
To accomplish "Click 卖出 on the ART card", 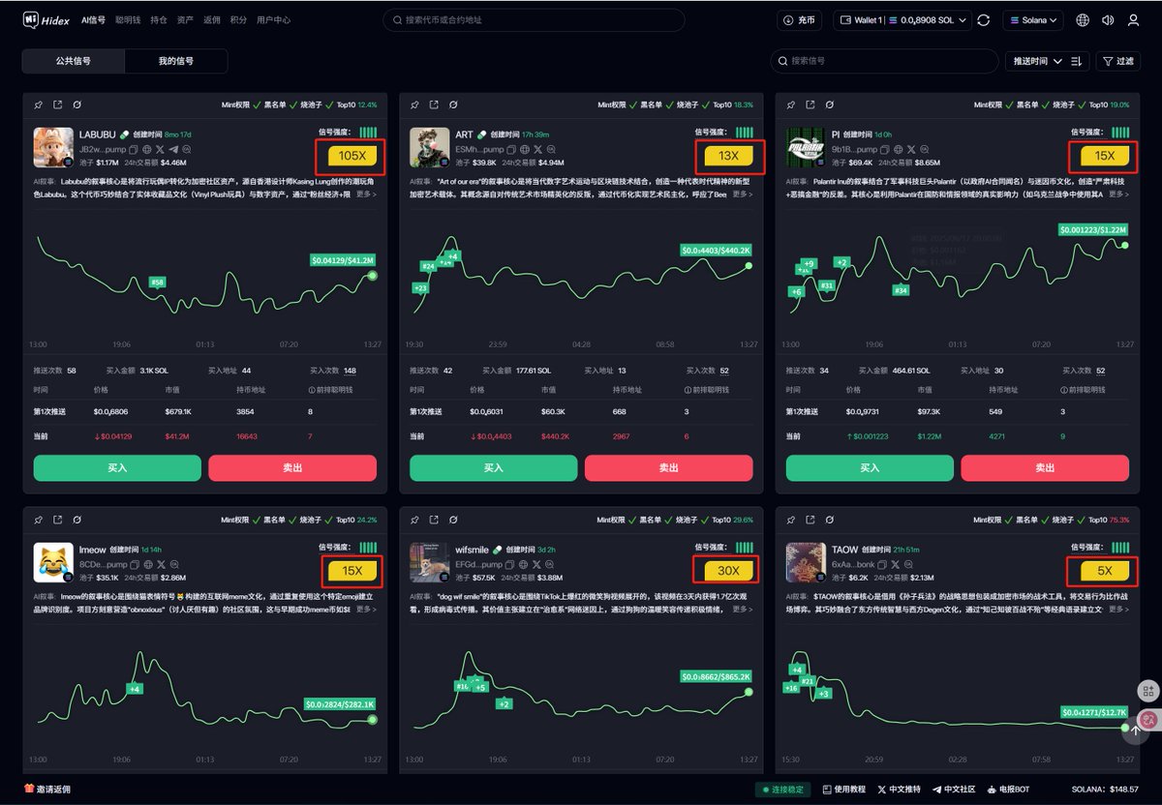I will point(668,467).
